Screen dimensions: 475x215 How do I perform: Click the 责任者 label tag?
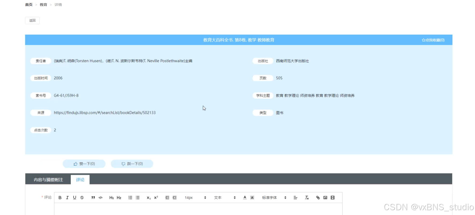41,61
